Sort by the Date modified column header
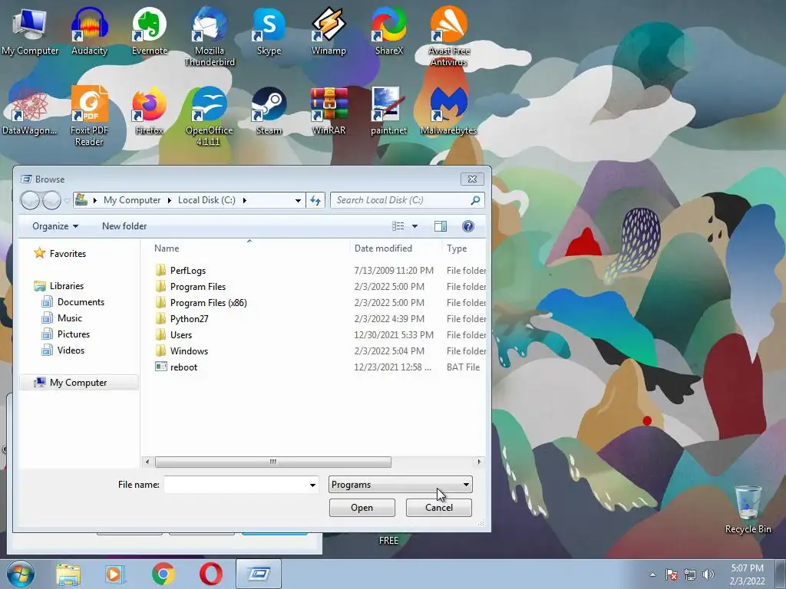Screen dimensions: 786x589 click(x=383, y=248)
